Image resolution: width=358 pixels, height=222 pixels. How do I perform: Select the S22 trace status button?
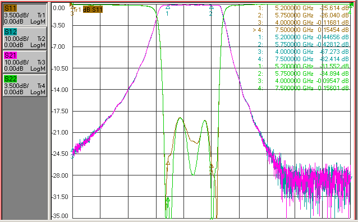(25, 85)
